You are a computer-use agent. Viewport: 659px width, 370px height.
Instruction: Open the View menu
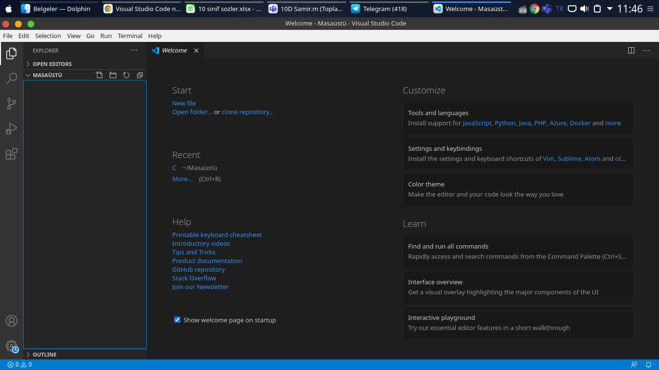pos(74,36)
